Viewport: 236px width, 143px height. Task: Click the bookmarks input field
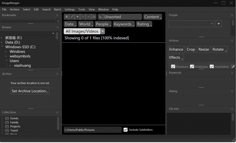28,21
